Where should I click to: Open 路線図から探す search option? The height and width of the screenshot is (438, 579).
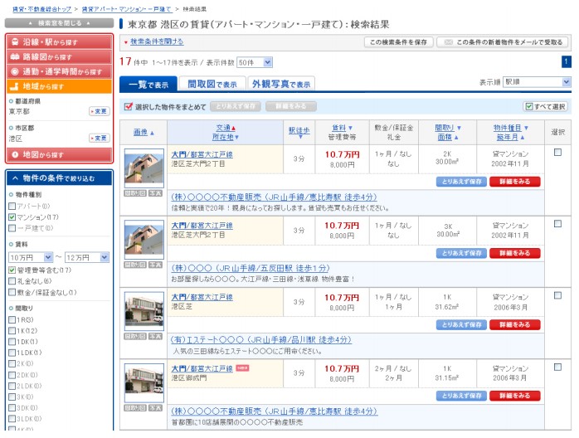click(59, 57)
